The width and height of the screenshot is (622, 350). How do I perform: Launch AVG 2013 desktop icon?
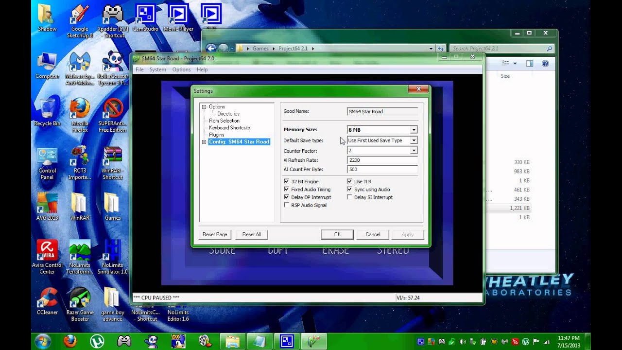[x=47, y=207]
